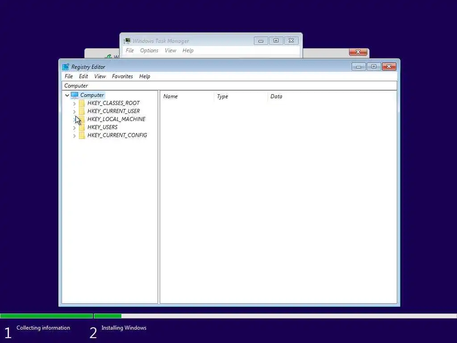The image size is (457, 343).
Task: Click the Registry Editor title bar icon
Action: coord(66,67)
